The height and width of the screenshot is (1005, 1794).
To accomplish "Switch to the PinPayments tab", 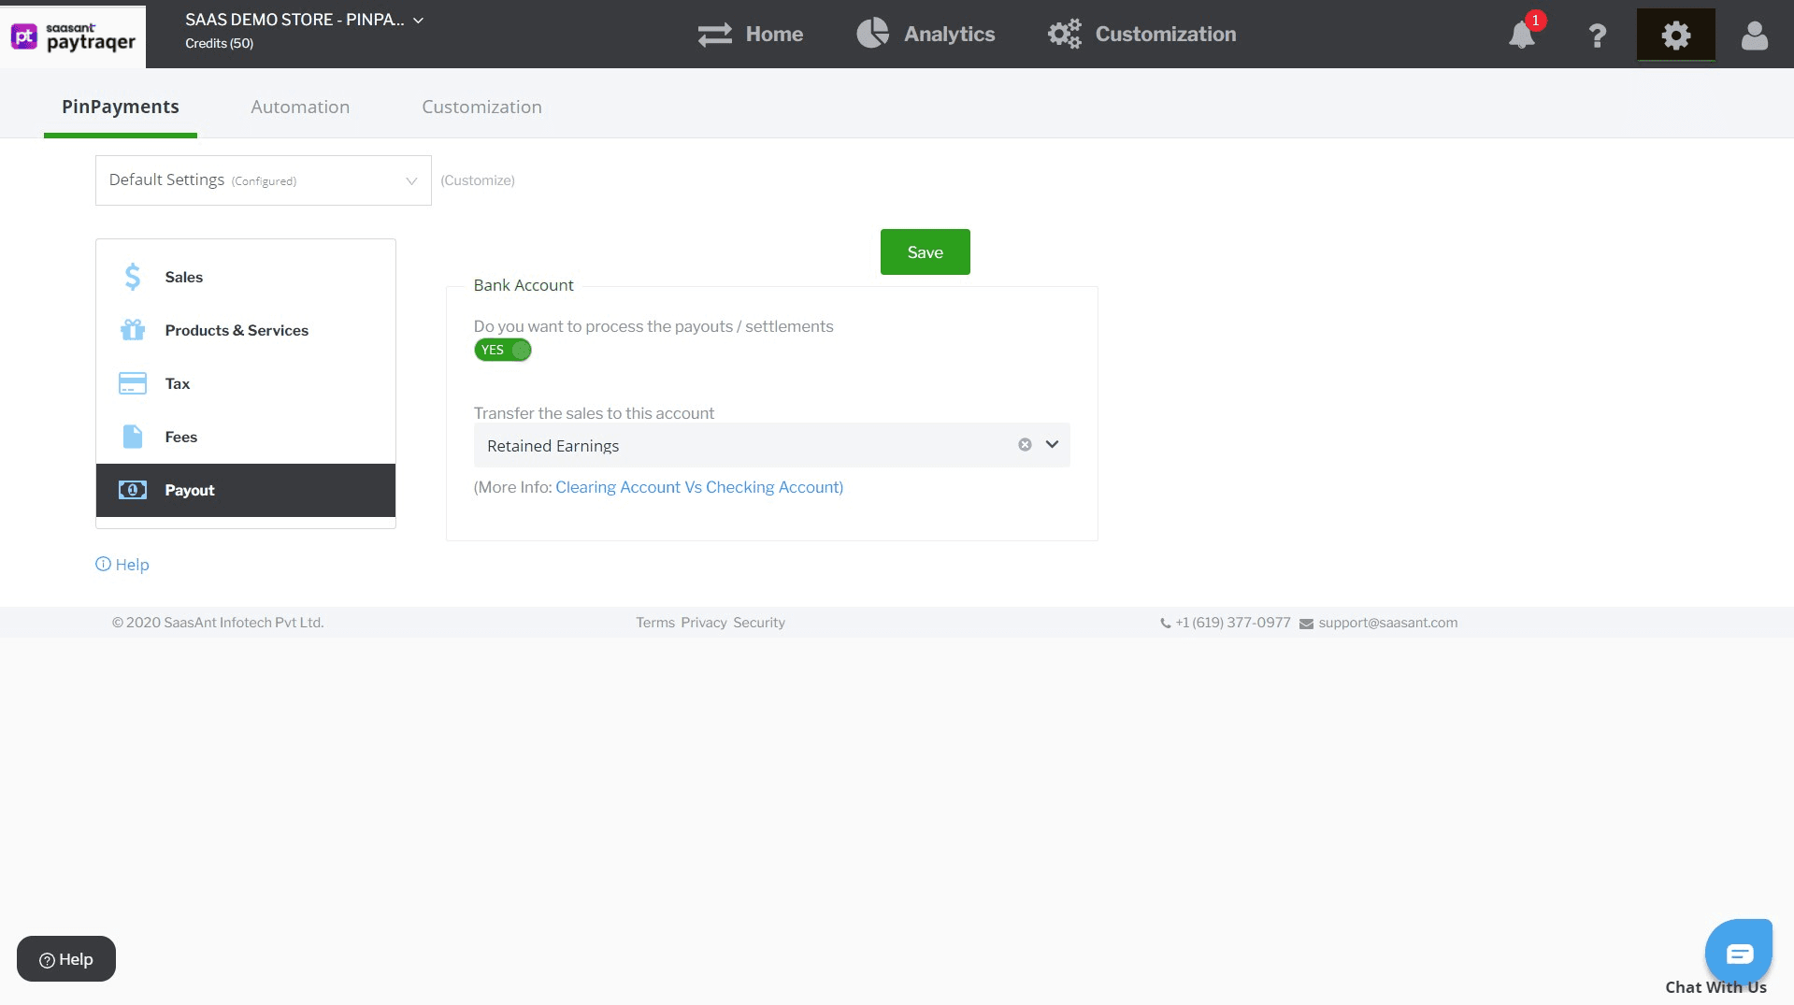I will (121, 107).
